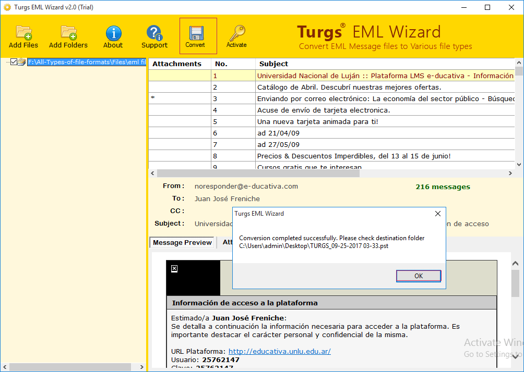Click the sender address noresponder@e-ducativa.com
Image resolution: width=524 pixels, height=372 pixels.
[246, 187]
